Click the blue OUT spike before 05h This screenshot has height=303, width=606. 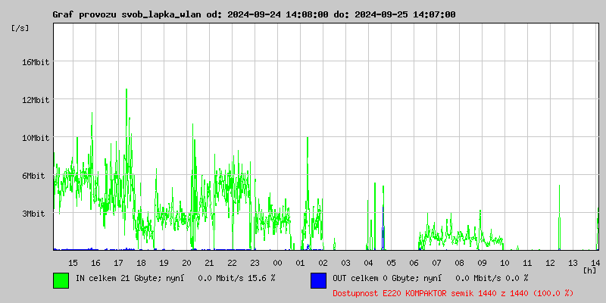point(383,228)
